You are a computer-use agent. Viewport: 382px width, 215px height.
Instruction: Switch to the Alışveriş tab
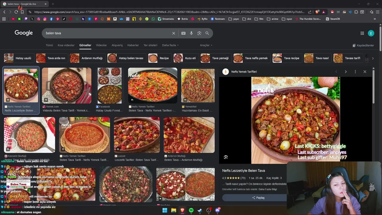117,45
